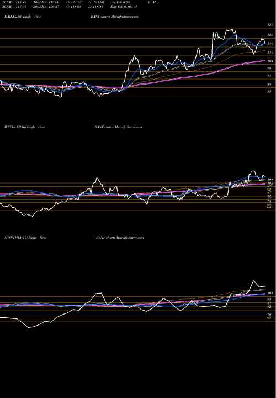Click the 93 price level on monthly chart

click(270, 300)
